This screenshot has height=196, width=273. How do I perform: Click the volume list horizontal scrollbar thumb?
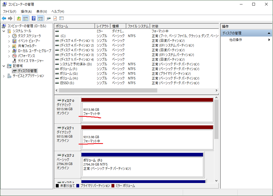coord(108,90)
